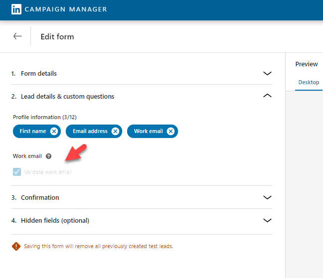Select the Email address chip label
This screenshot has height=278, width=323.
point(90,132)
